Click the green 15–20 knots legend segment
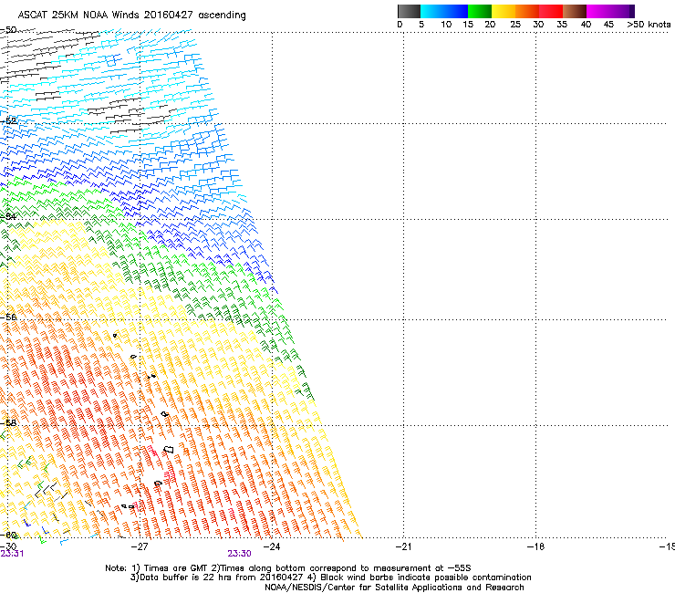The image size is (675, 593). pyautogui.click(x=480, y=11)
